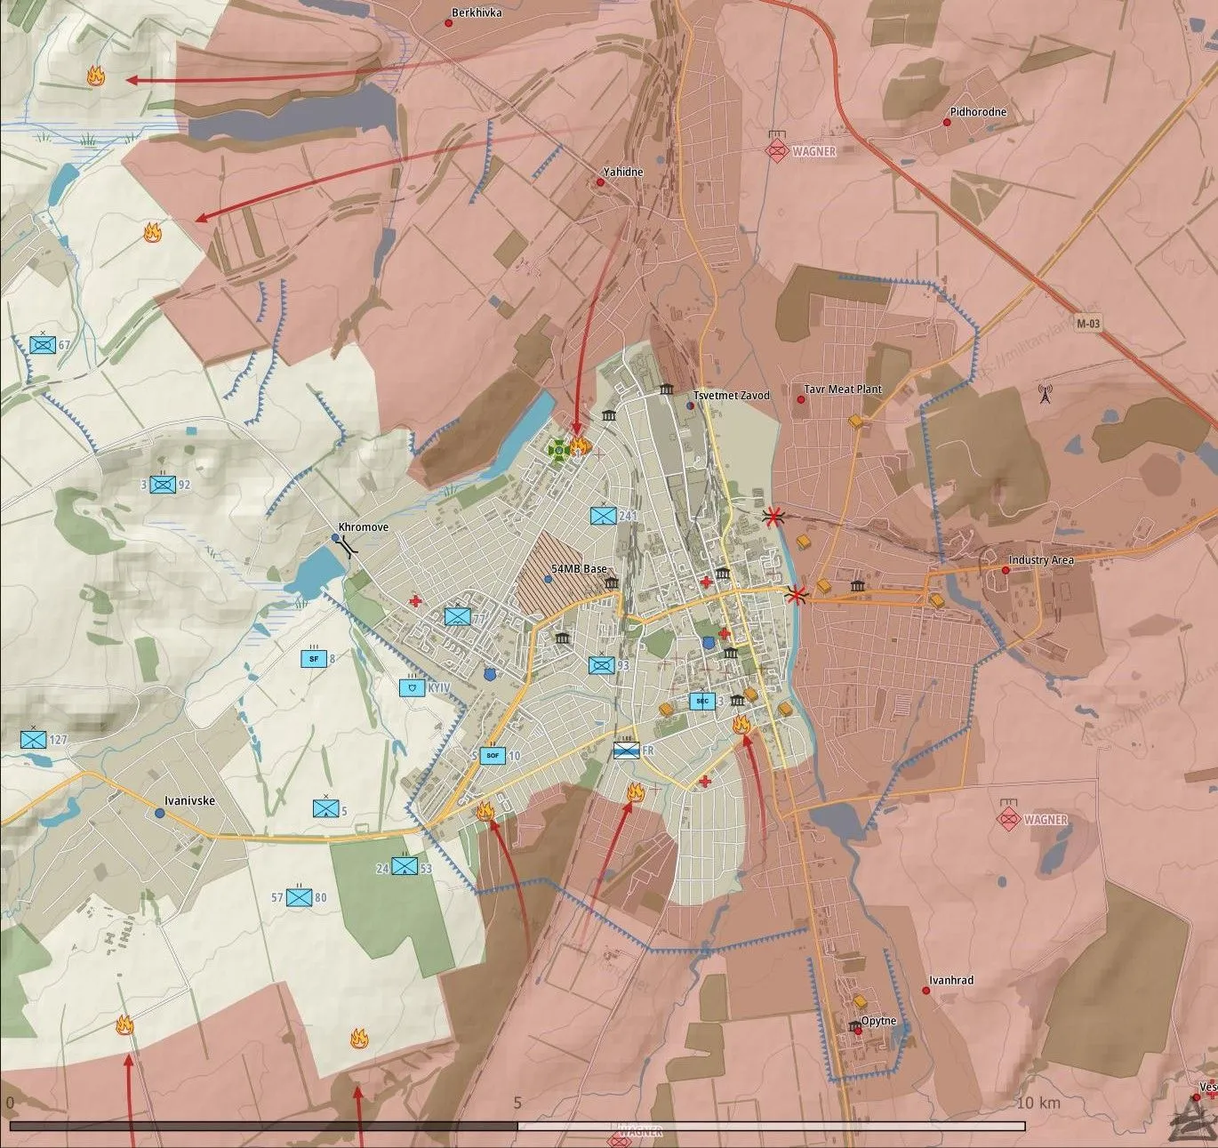Select the SEC 3 unit marker
The height and width of the screenshot is (1148, 1218).
[x=702, y=701]
